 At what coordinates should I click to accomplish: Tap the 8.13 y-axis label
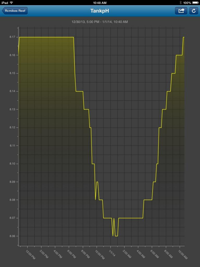click(13, 109)
